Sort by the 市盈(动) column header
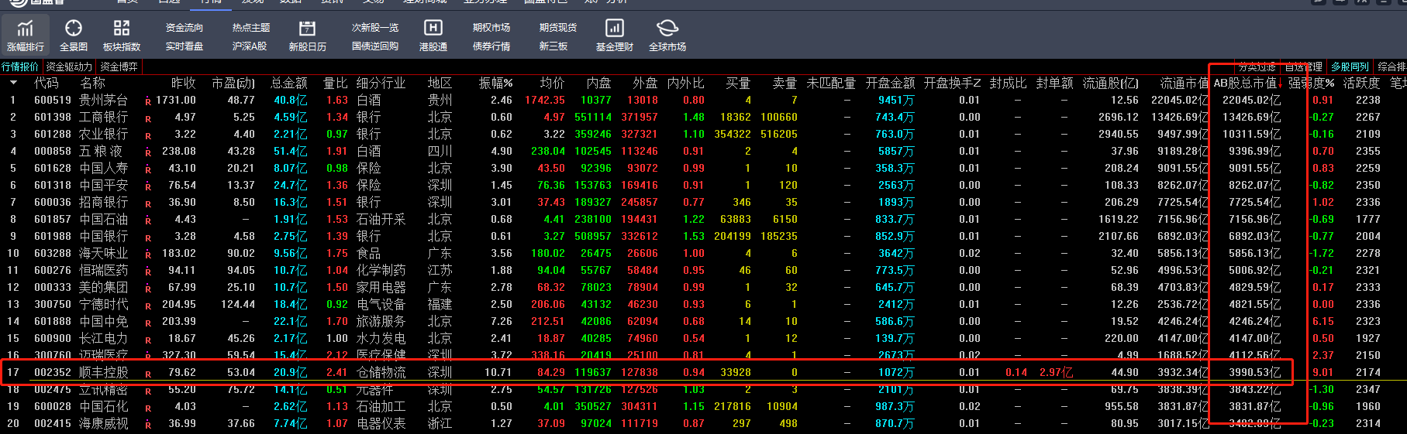The height and width of the screenshot is (434, 1407). pos(233,83)
